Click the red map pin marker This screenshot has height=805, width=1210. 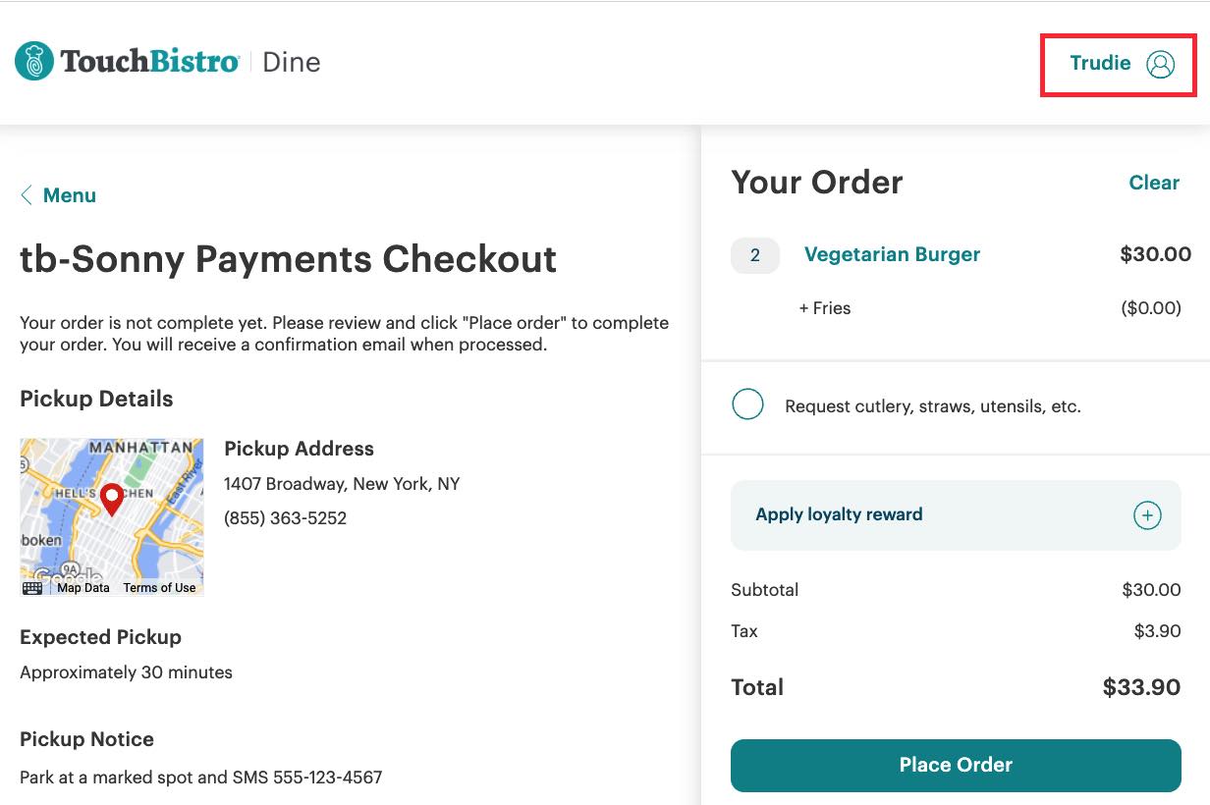tap(111, 499)
